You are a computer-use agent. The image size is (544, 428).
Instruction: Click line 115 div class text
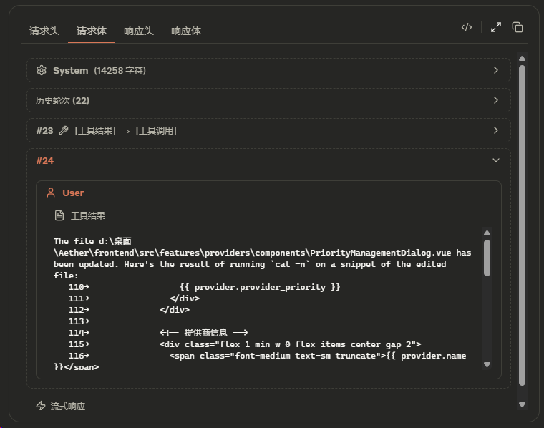coord(290,344)
